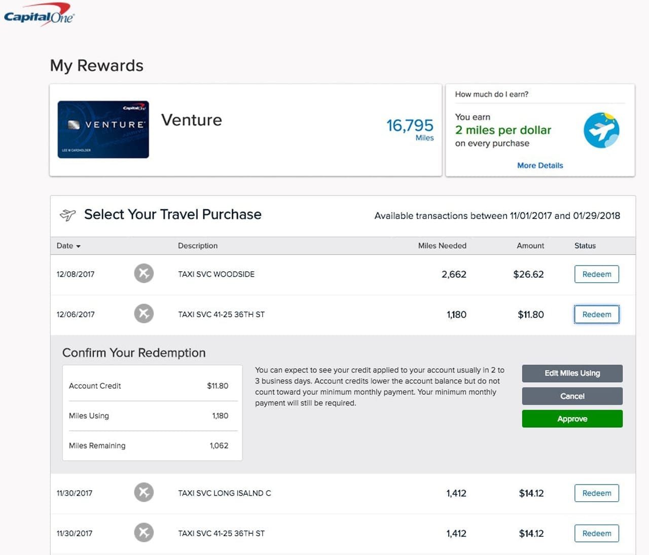Click the Capital One logo

(x=38, y=14)
